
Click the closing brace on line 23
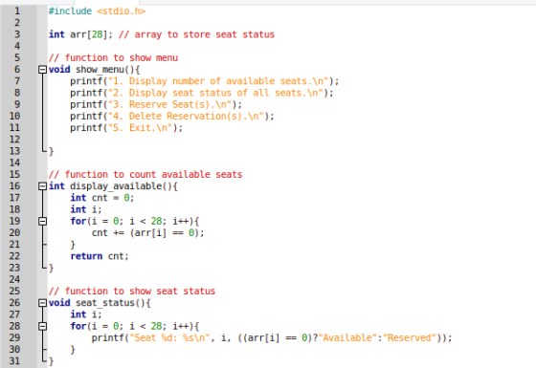coord(52,268)
